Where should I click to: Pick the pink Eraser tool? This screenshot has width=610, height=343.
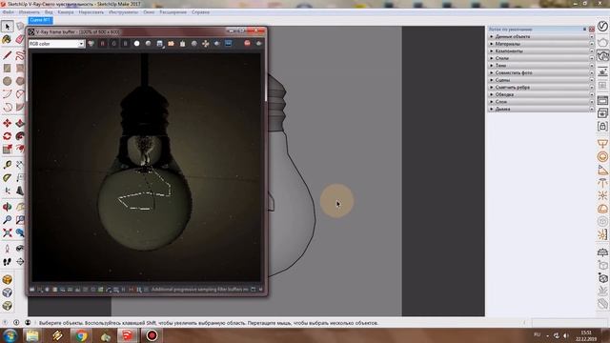click(x=20, y=39)
